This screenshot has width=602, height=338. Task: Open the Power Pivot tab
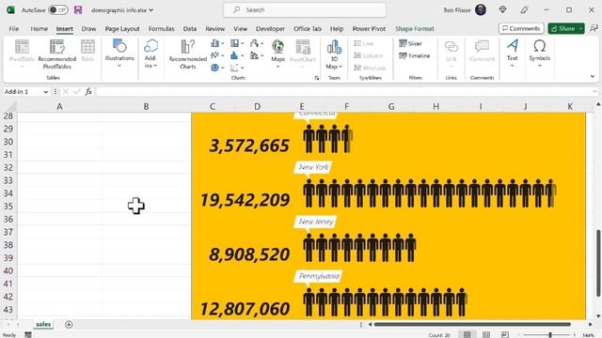point(369,29)
